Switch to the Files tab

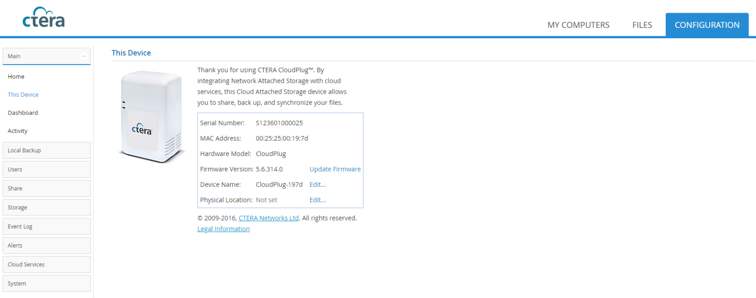642,25
